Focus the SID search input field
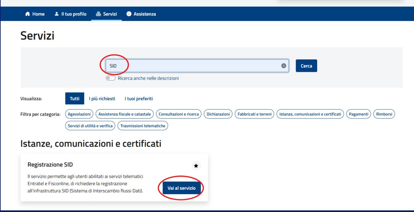Image resolution: width=414 pixels, height=212 pixels. click(197, 66)
